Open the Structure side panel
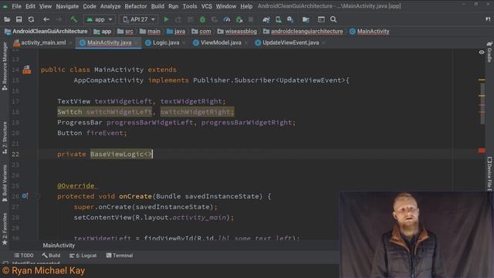 click(x=5, y=137)
